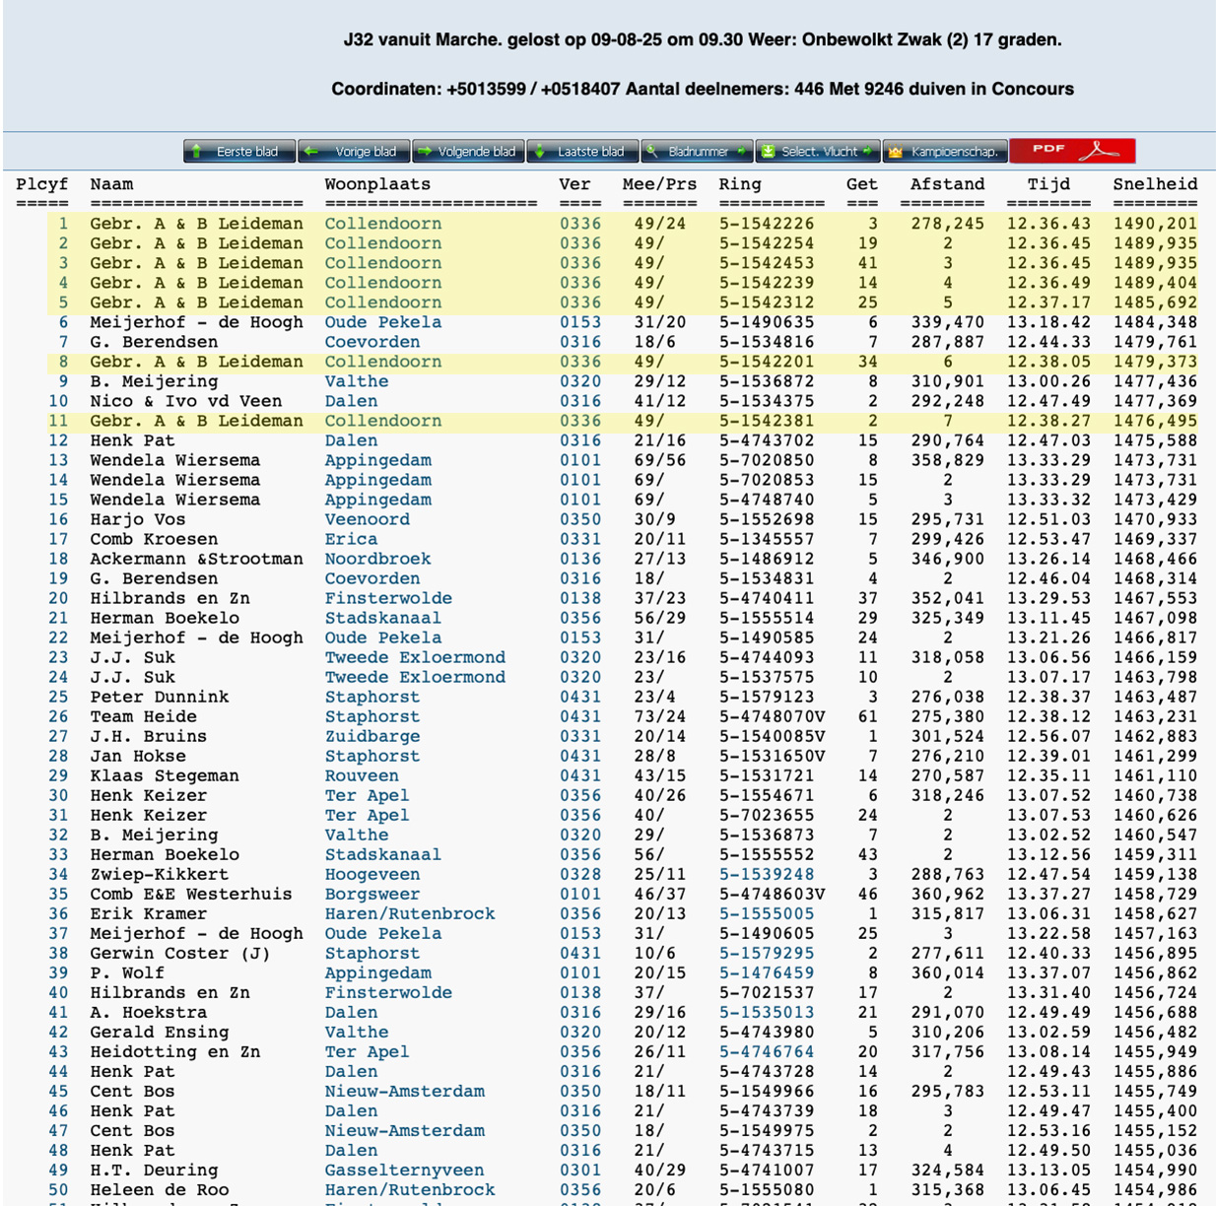Open the Hoogeveen town link
Image resolution: width=1216 pixels, height=1206 pixels.
tap(372, 874)
